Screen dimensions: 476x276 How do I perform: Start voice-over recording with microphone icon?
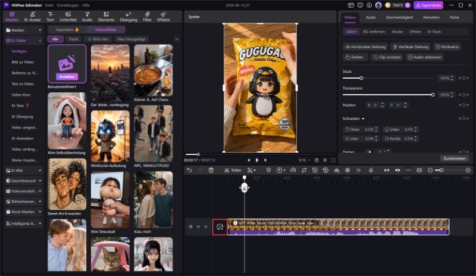click(x=371, y=170)
